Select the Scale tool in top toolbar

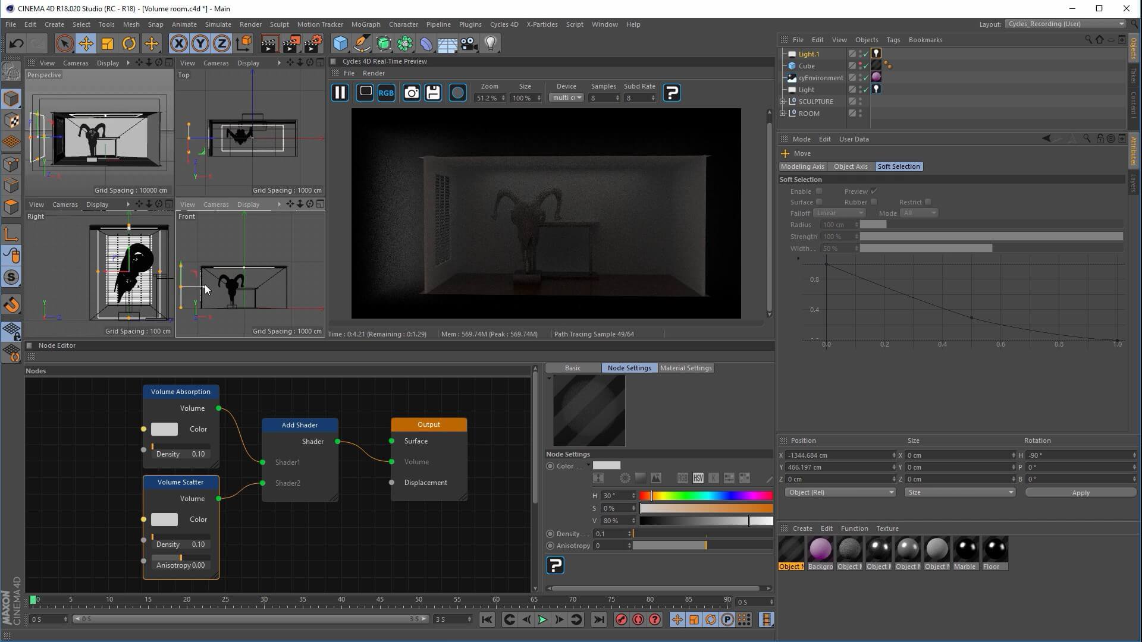[108, 43]
